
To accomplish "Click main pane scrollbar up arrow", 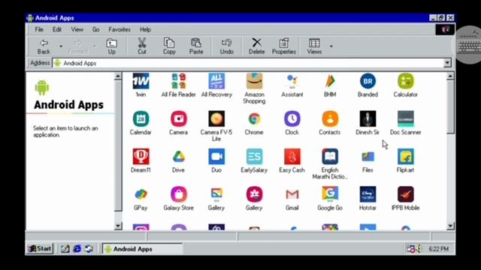I will pyautogui.click(x=450, y=76).
